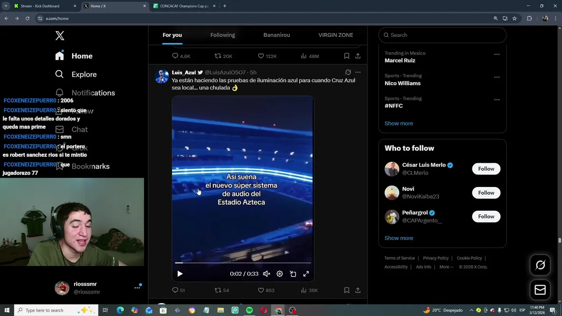Open Spotify from the taskbar
The image size is (562, 316).
click(249, 310)
